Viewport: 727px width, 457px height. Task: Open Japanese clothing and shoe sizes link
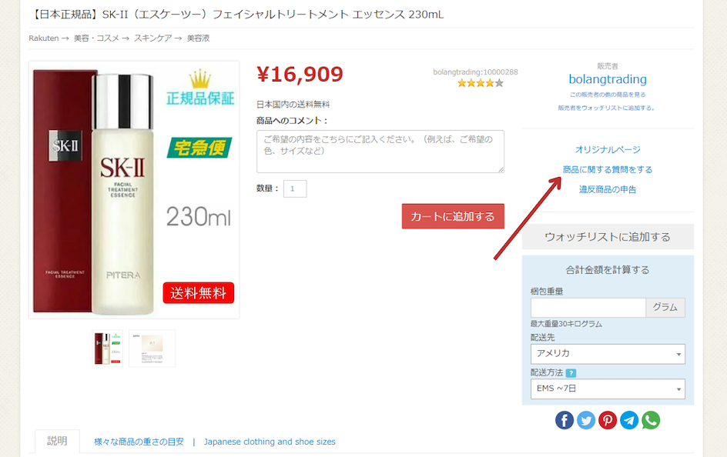pos(270,442)
